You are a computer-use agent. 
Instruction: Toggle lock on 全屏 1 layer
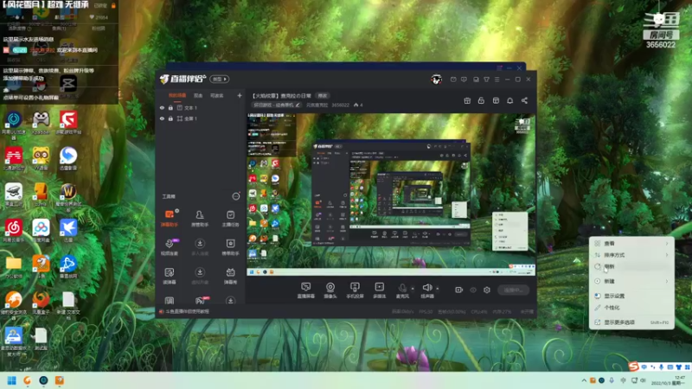(x=170, y=118)
